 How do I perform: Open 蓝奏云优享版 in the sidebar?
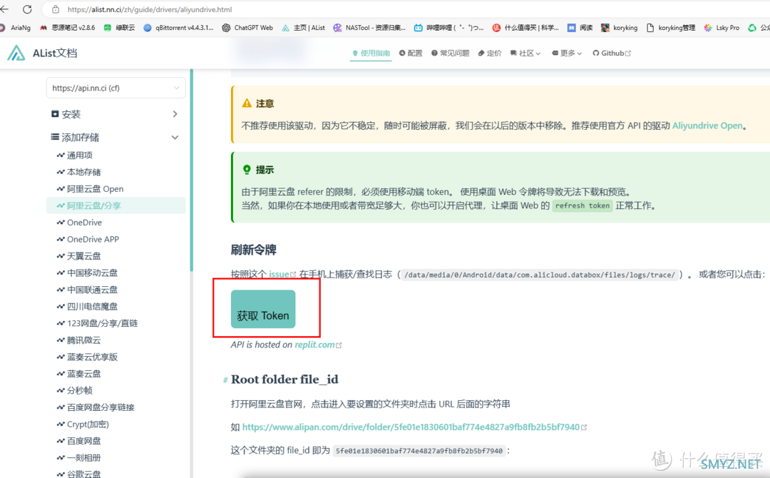(87, 357)
